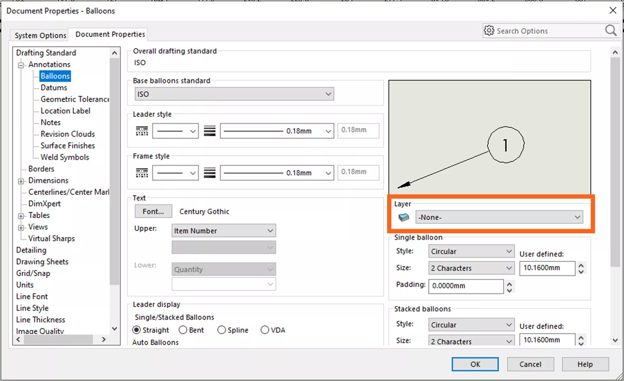Click the Balloons item in the tree

click(x=55, y=76)
